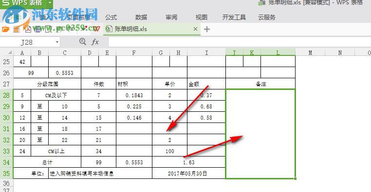This screenshot has height=192, width=371.
Task: Click the 金额 header cell
Action: (x=206, y=84)
